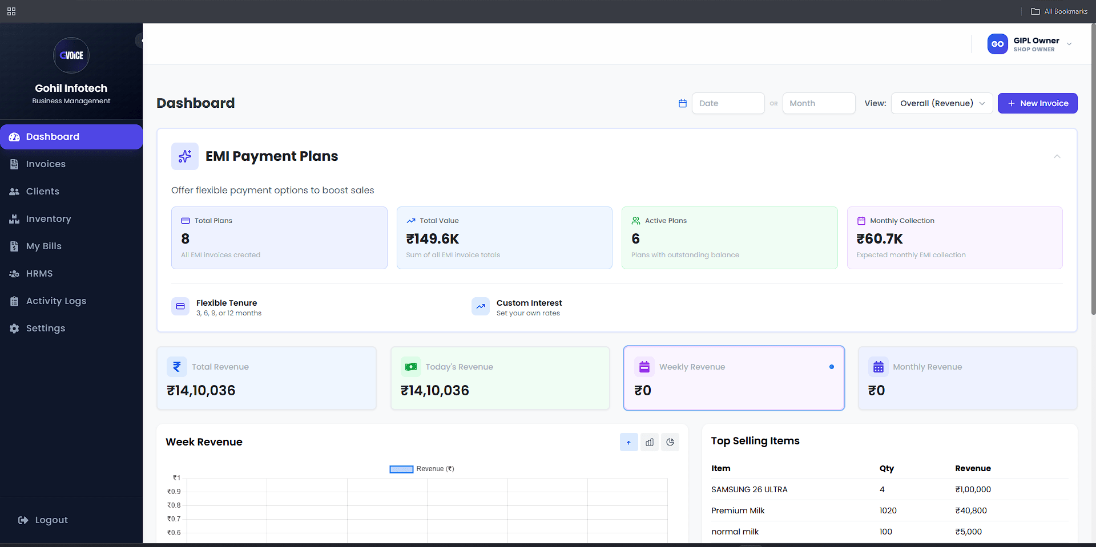Screen dimensions: 1096x547
Task: Click the Active Plans users icon
Action: click(636, 221)
